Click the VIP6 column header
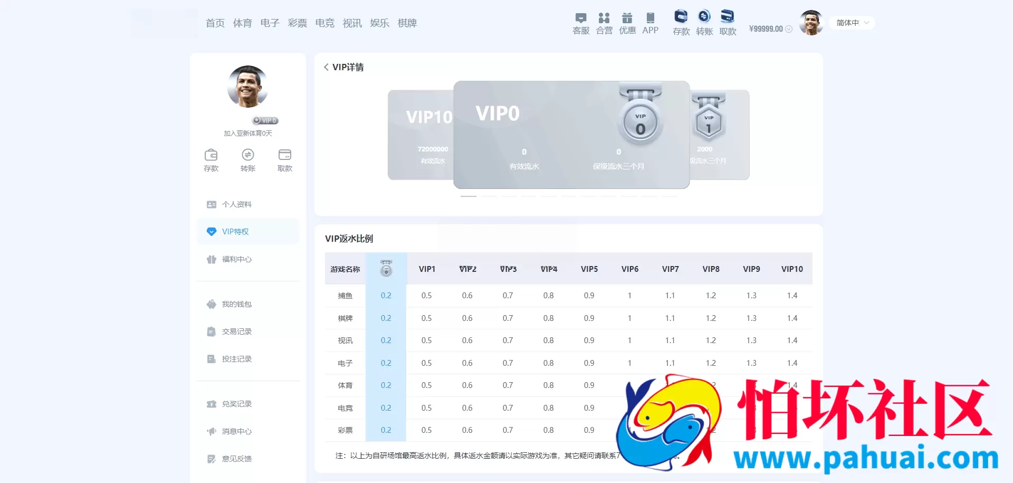The height and width of the screenshot is (483, 1013). point(630,269)
